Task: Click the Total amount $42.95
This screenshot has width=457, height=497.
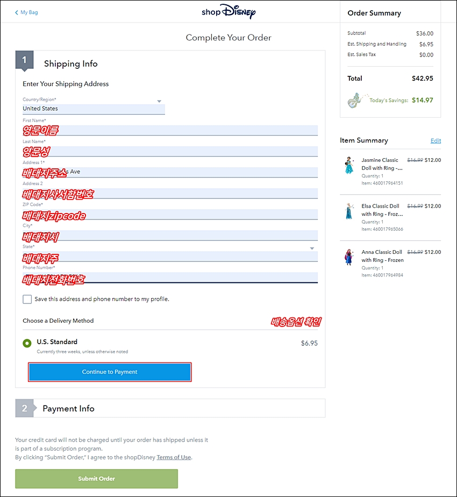Action: click(x=423, y=79)
